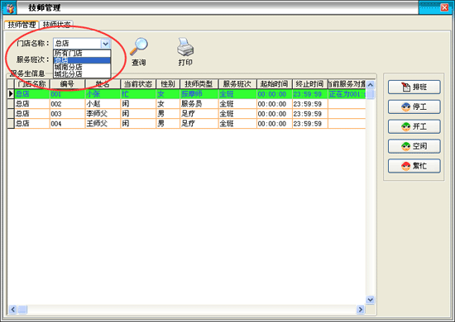Set the technician status to 繁忙
This screenshot has width=455, height=322.
[x=414, y=166]
